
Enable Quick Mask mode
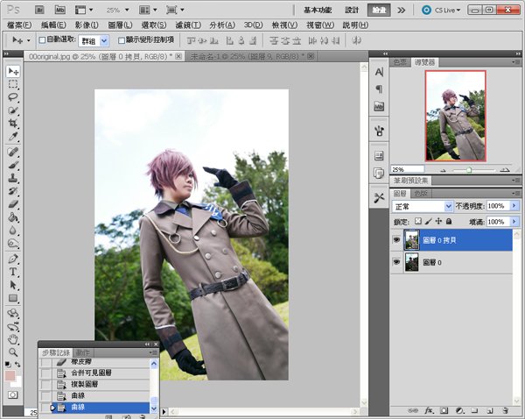click(13, 394)
